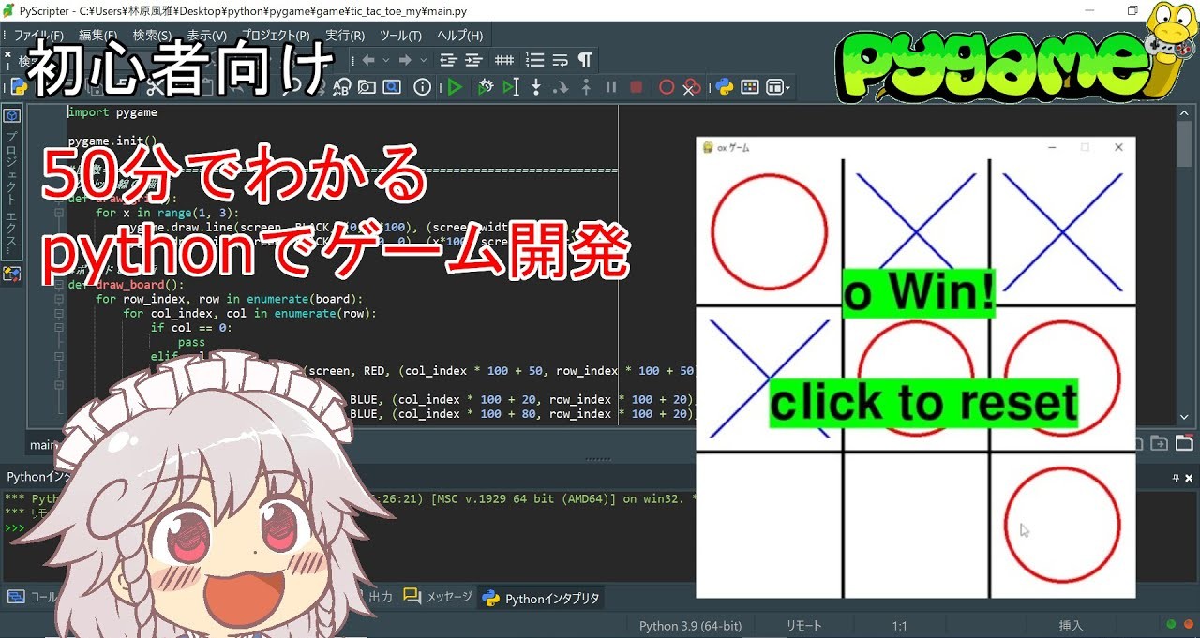Start debugging with the bug icon

[485, 87]
